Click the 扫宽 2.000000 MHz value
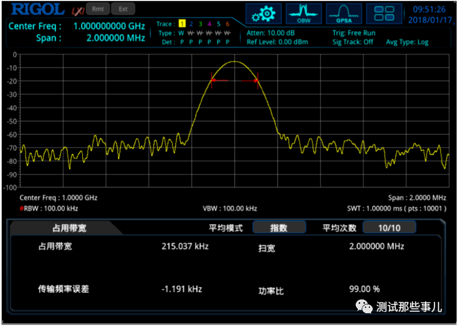The width and height of the screenshot is (457, 327). click(x=377, y=246)
